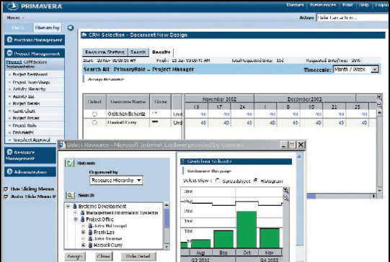Open Timesheet Approval sidebar link
Screen dimensions: 390x262
(x=31, y=140)
